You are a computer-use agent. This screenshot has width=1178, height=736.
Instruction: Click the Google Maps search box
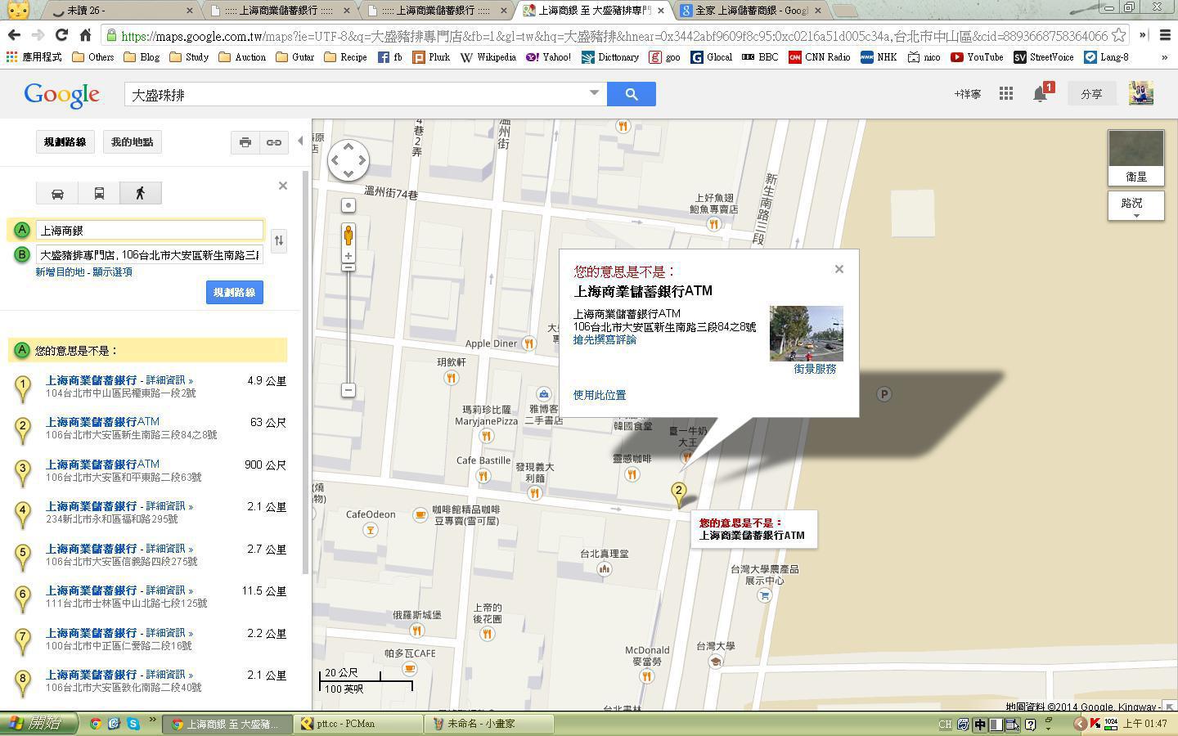tap(366, 94)
